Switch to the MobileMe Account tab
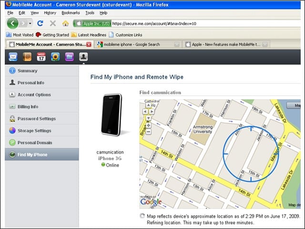305x229 pixels. coord(50,44)
